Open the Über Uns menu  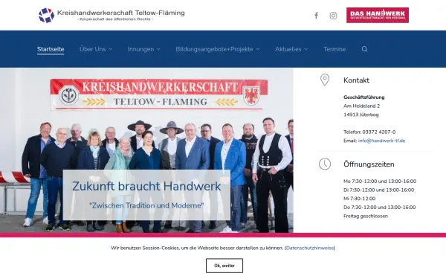tap(93, 49)
